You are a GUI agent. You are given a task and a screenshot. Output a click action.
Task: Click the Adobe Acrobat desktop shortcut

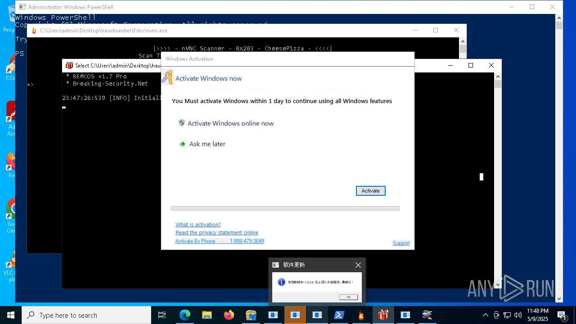[10, 118]
